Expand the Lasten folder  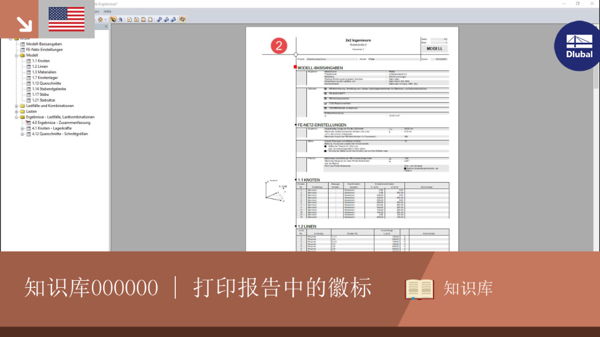(x=16, y=112)
